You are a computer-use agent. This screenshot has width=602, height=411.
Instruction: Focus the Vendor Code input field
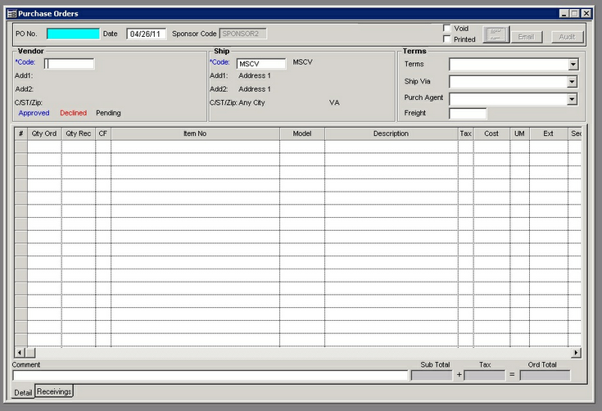pos(70,63)
